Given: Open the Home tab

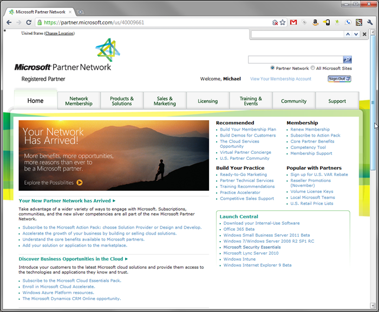Looking at the screenshot, I should (36, 101).
